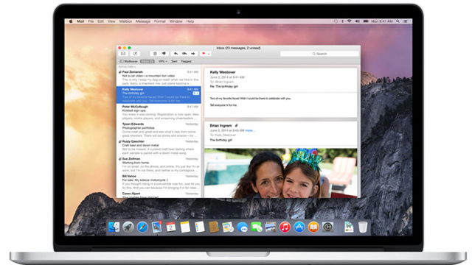The width and height of the screenshot is (472, 265).
Task: Expand the thread count badge on Kelly Westover message
Action: [196, 93]
